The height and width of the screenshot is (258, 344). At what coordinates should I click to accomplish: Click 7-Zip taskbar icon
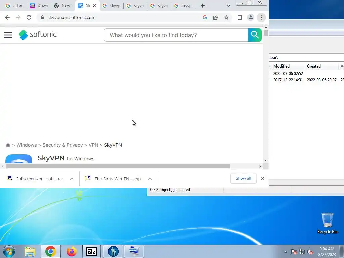tap(91, 251)
